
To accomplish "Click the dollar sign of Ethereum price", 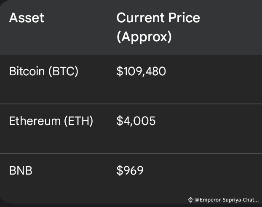I will [x=120, y=121].
